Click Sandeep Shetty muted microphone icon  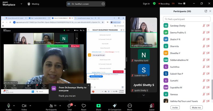pyautogui.click(x=204, y=26)
